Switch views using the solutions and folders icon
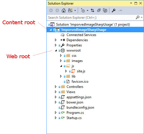 [70, 10]
